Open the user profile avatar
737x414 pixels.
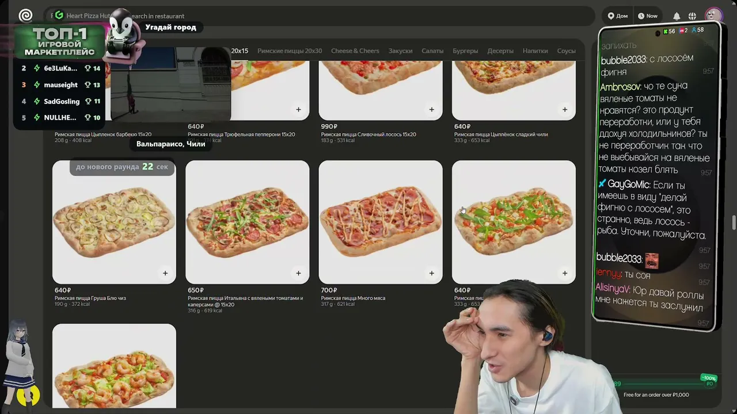tap(713, 16)
